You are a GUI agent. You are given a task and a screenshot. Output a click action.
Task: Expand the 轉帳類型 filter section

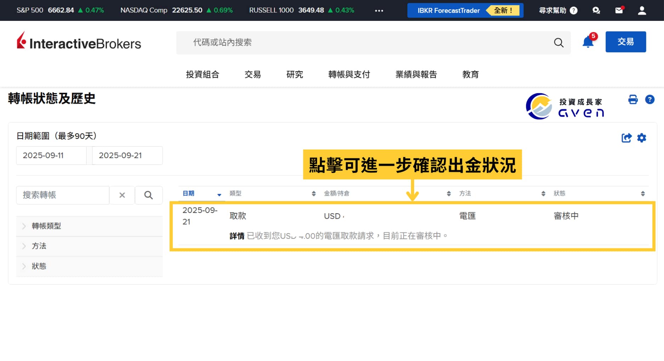click(46, 226)
